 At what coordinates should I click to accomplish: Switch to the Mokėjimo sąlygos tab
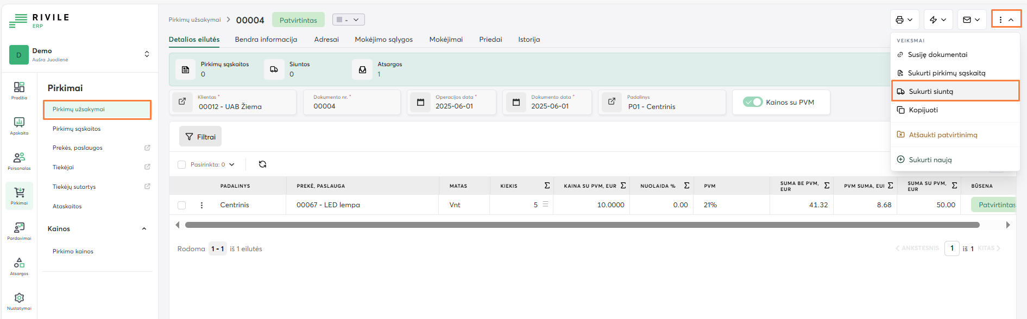pos(383,40)
